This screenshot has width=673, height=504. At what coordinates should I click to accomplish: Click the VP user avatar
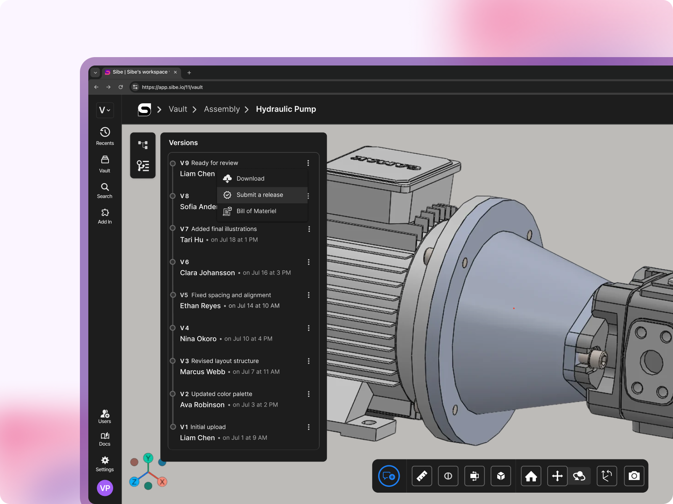click(x=105, y=488)
